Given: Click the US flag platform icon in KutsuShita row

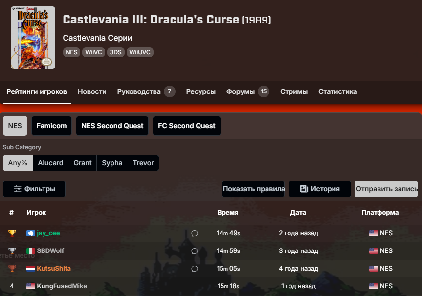Looking at the screenshot, I should click(374, 269).
